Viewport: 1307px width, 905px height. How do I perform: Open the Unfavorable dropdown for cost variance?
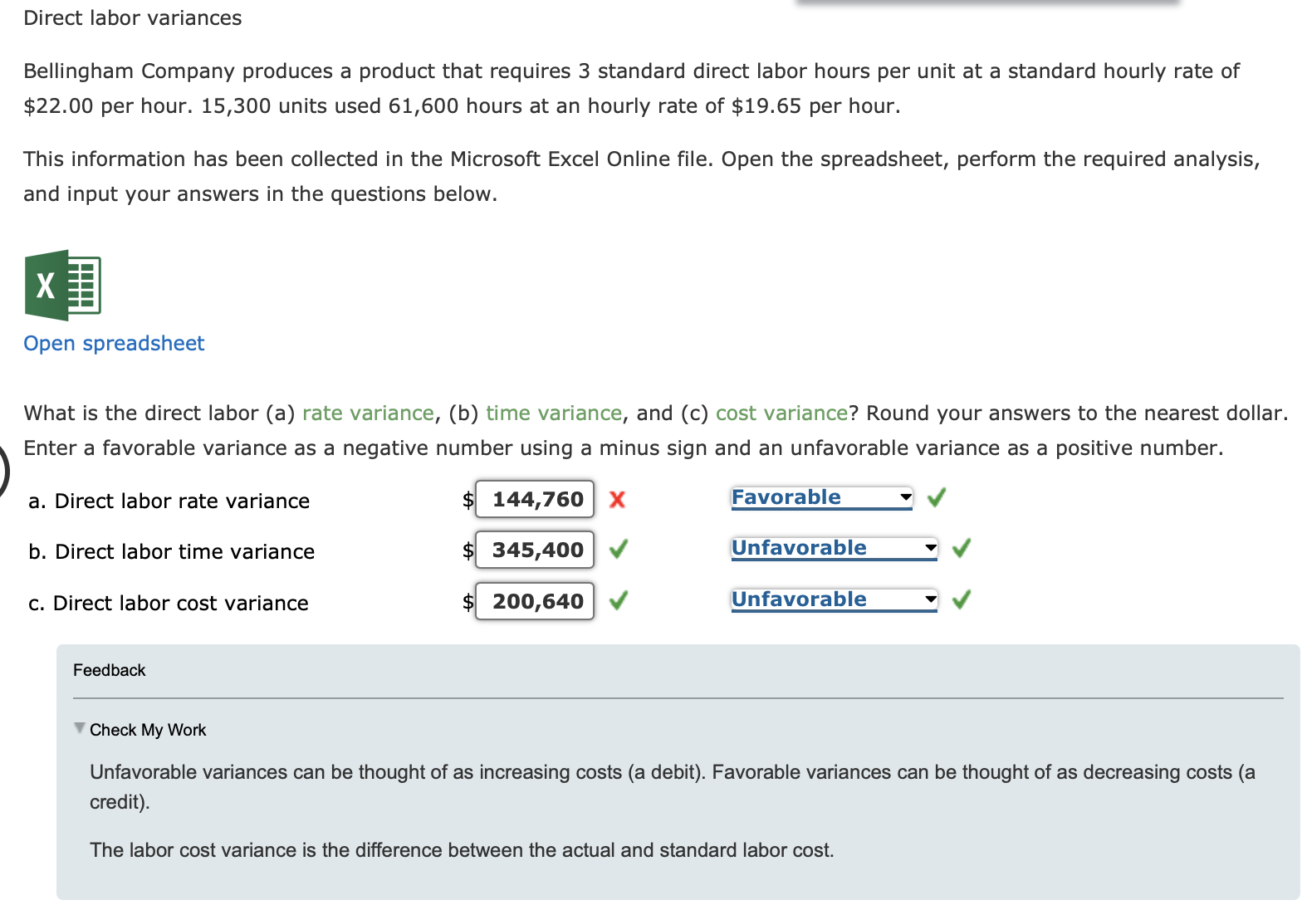(x=834, y=599)
